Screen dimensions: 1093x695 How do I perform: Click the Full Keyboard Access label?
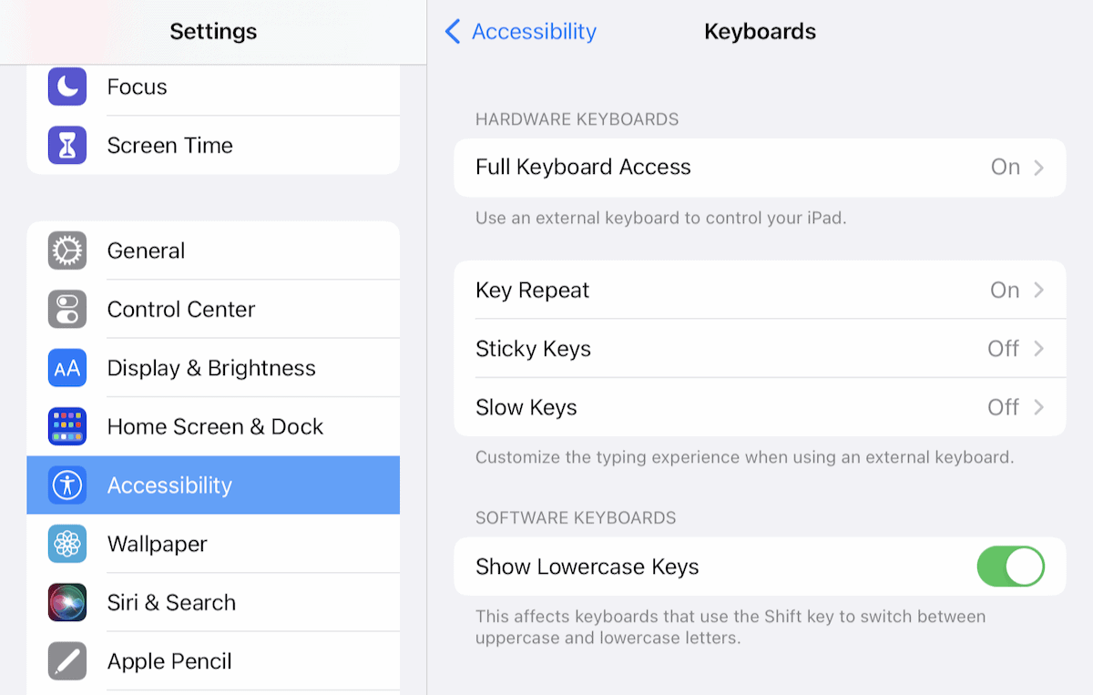pos(583,168)
